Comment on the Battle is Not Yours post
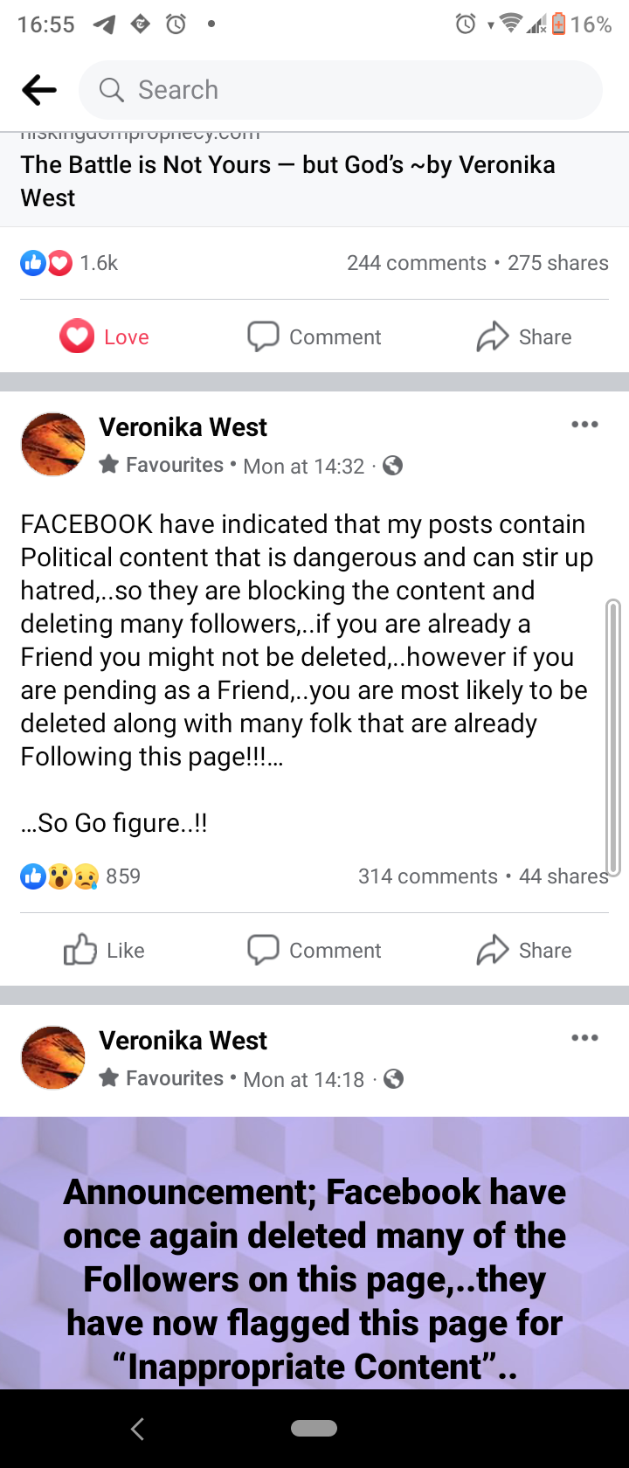The image size is (629, 1468). [x=314, y=337]
